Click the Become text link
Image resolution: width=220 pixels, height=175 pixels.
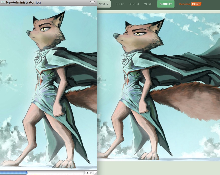tap(185, 4)
